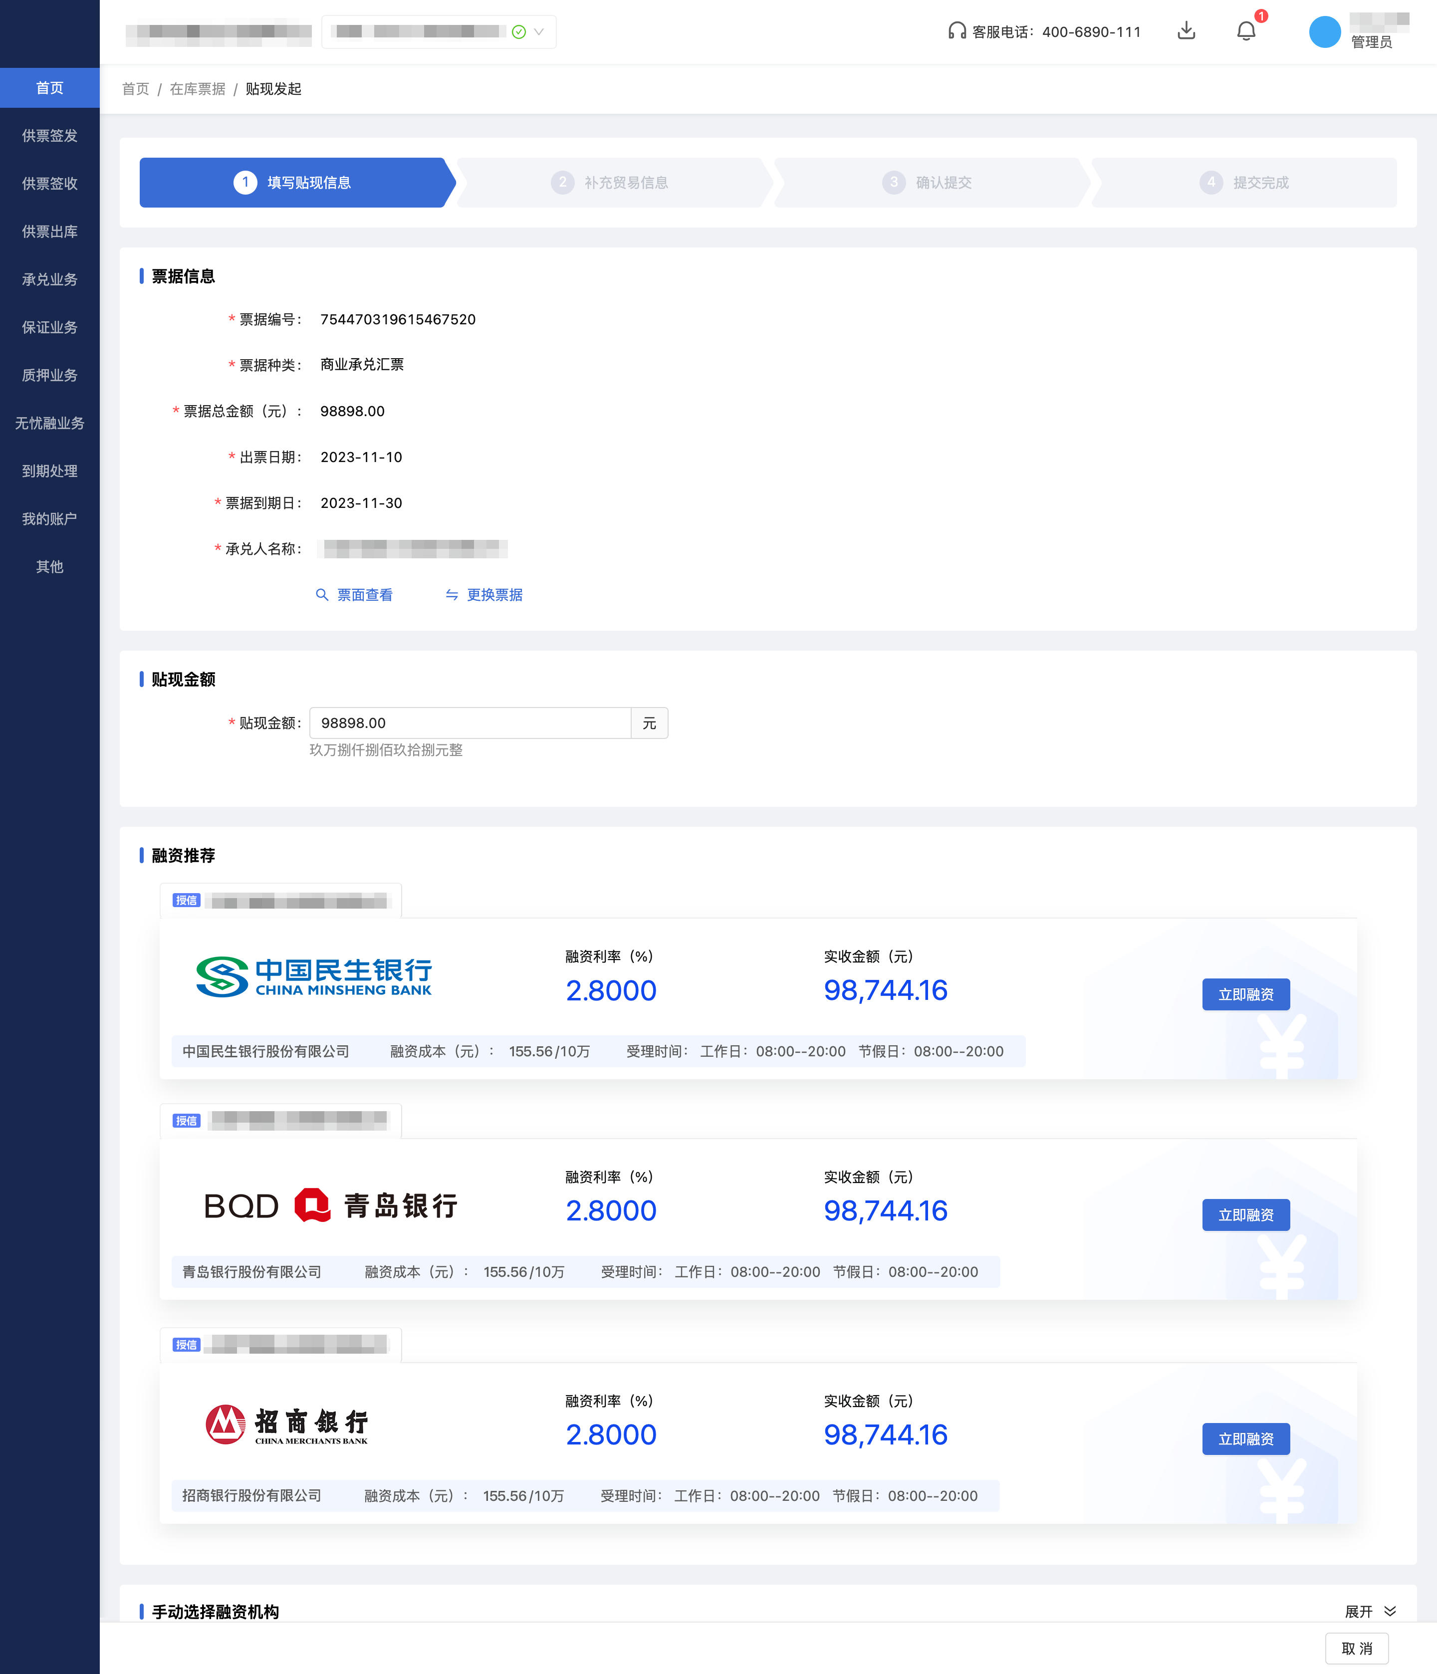Click the 元 unit addon

tap(650, 723)
